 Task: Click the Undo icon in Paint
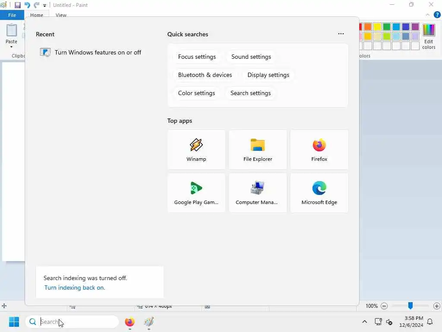coord(27,5)
